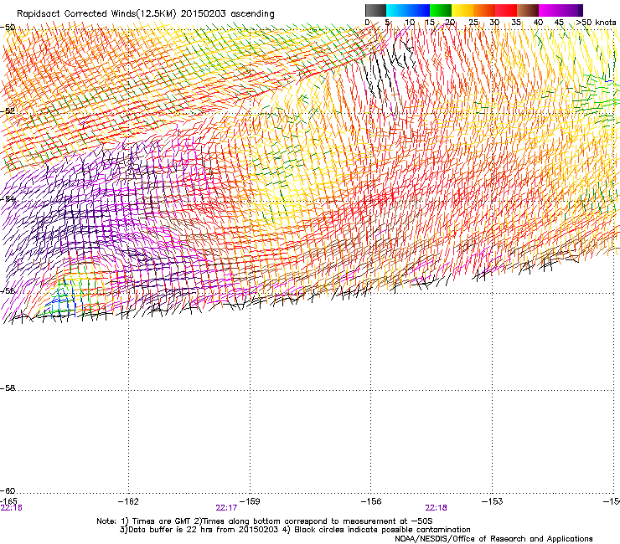Image resolution: width=620 pixels, height=544 pixels.
Task: Click the '-165' longitude label
Action: pyautogui.click(x=8, y=501)
